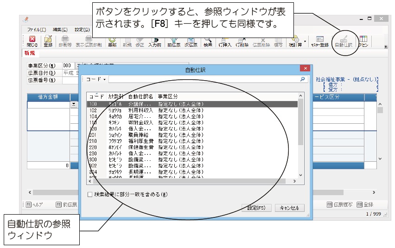The height and width of the screenshot is (248, 395).
Task: Click the 登録 (register) toolbar icon
Action: click(x=48, y=41)
